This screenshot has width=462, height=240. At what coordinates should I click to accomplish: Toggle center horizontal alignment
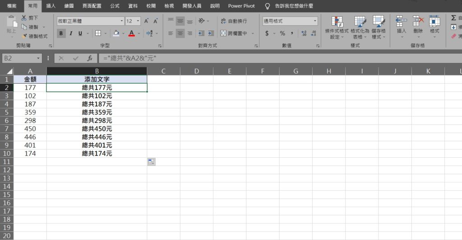[180, 33]
